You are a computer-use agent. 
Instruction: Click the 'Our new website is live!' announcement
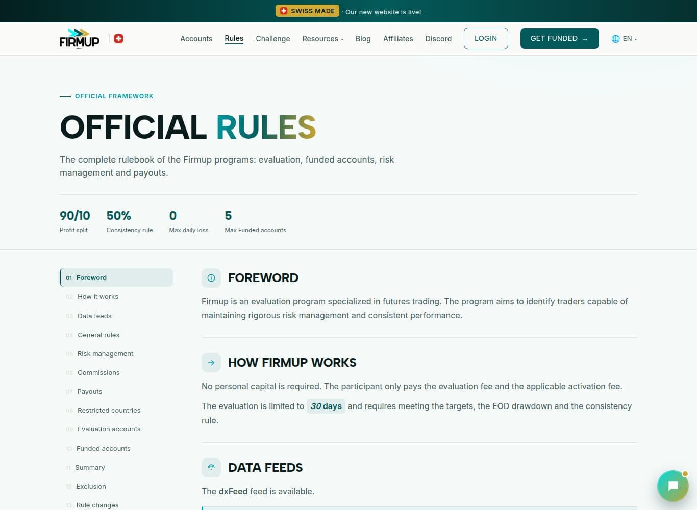tap(383, 12)
